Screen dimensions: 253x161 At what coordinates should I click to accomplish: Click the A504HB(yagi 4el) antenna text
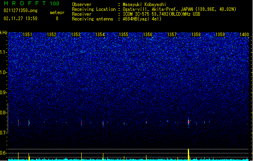pyautogui.click(x=142, y=19)
